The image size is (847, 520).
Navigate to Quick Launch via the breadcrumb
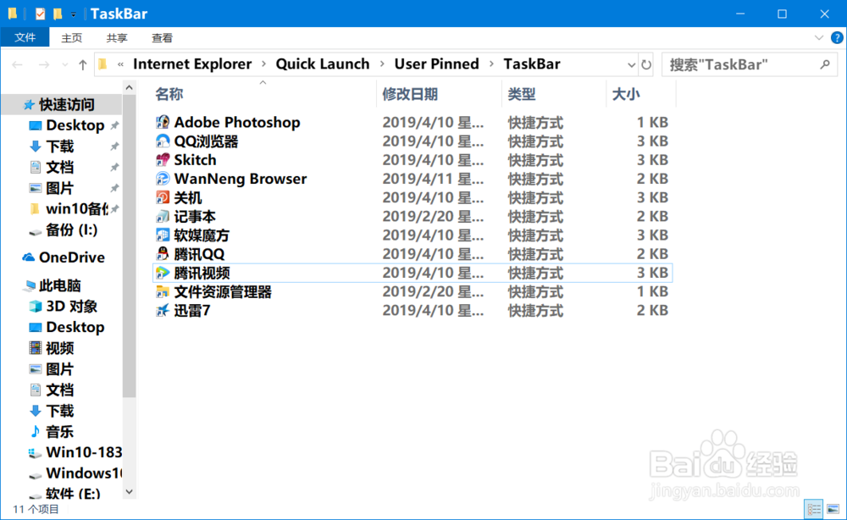pyautogui.click(x=323, y=64)
